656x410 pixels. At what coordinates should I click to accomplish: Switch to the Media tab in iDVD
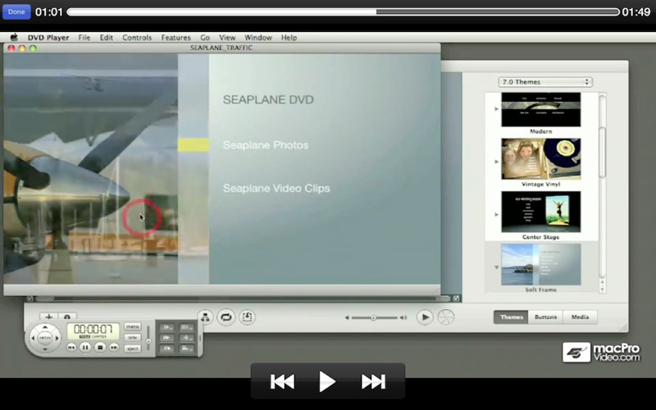pos(580,317)
